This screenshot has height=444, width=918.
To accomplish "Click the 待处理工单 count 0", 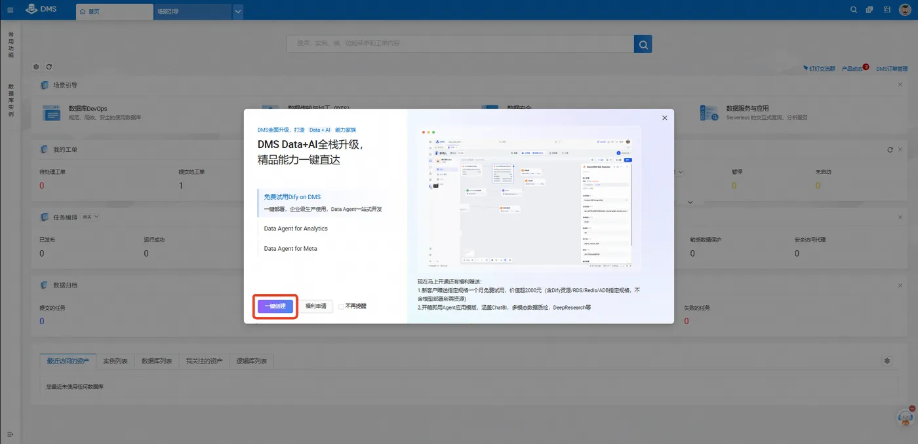I will click(x=42, y=185).
